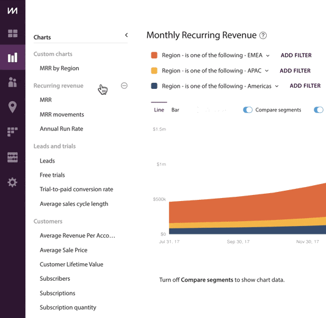Viewport: 326px width, 318px height.
Task: Switch to the Bar chart tab
Action: (175, 110)
